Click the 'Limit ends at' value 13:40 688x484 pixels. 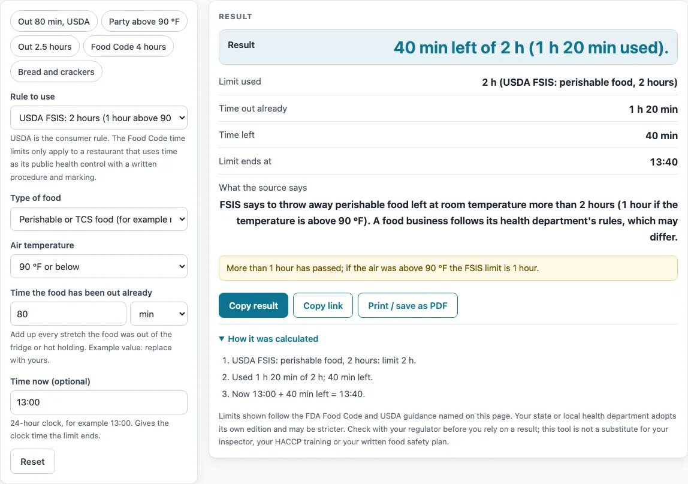click(x=663, y=162)
